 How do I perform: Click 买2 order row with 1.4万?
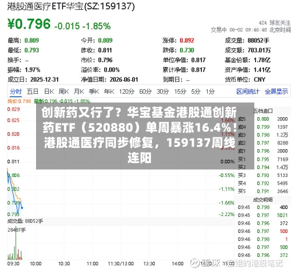click(263, 167)
